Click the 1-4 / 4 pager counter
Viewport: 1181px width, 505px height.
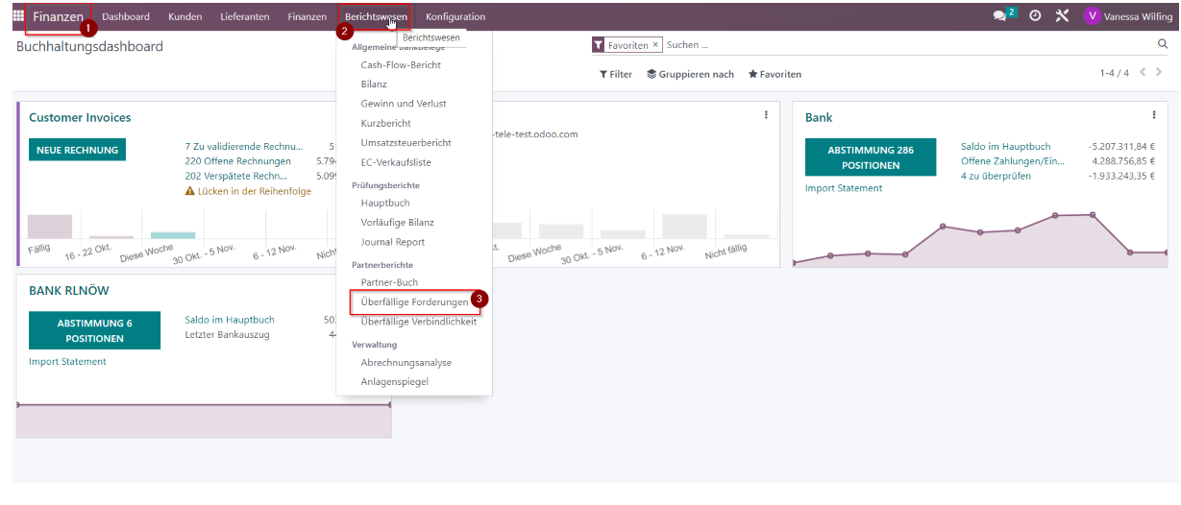(1115, 73)
